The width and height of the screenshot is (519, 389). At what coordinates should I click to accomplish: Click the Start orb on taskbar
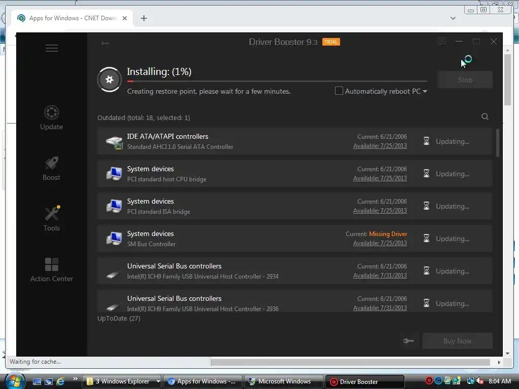coord(15,381)
